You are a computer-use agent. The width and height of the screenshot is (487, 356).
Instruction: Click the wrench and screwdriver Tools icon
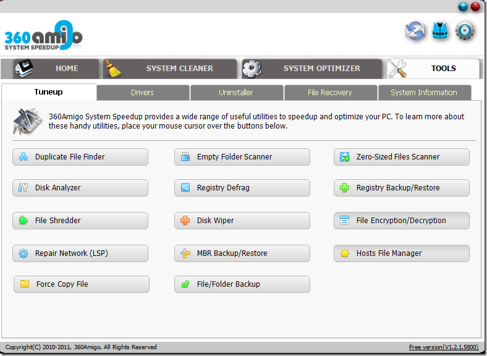(397, 69)
